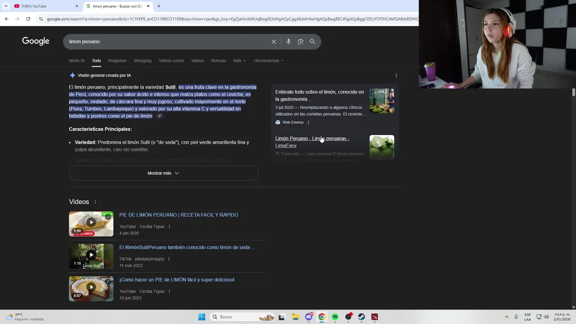
Task: Open three-dot menu next to Web Emmsa
Action: point(308,122)
